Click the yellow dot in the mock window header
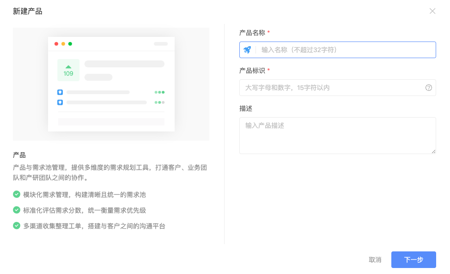Viewport: 450px width, 274px height. [x=63, y=43]
